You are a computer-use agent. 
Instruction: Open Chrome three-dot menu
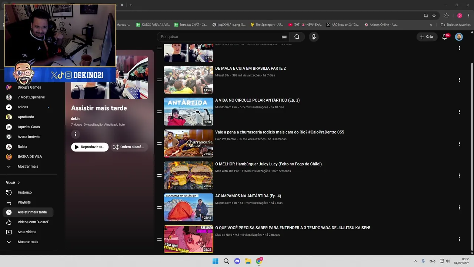coord(468,16)
